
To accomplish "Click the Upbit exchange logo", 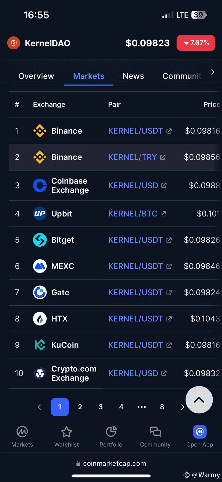I will tap(40, 214).
